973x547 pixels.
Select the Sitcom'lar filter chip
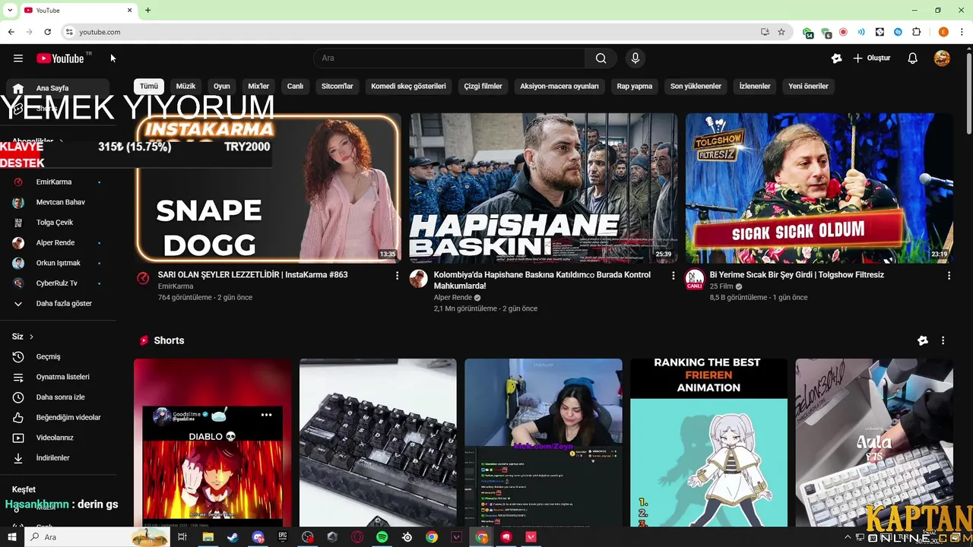337,86
